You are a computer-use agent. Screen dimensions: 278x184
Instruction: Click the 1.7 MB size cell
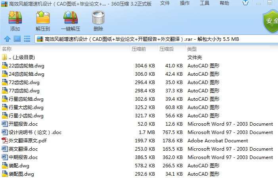pos(147,132)
